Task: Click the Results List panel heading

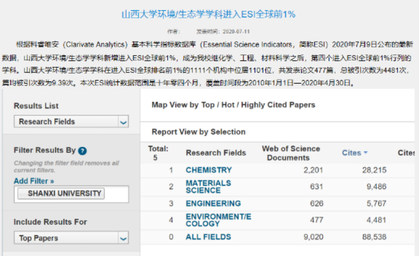Action: (36, 106)
